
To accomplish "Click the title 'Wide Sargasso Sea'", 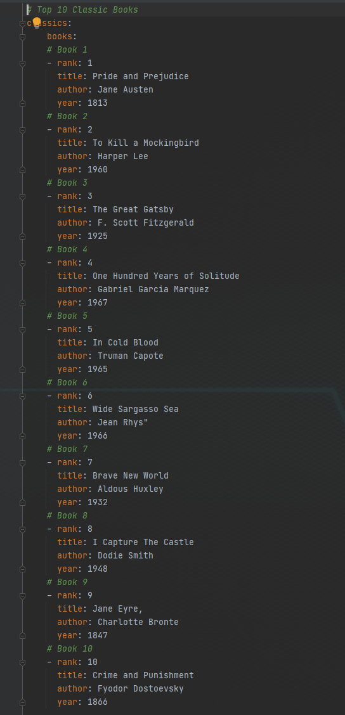I will [136, 409].
